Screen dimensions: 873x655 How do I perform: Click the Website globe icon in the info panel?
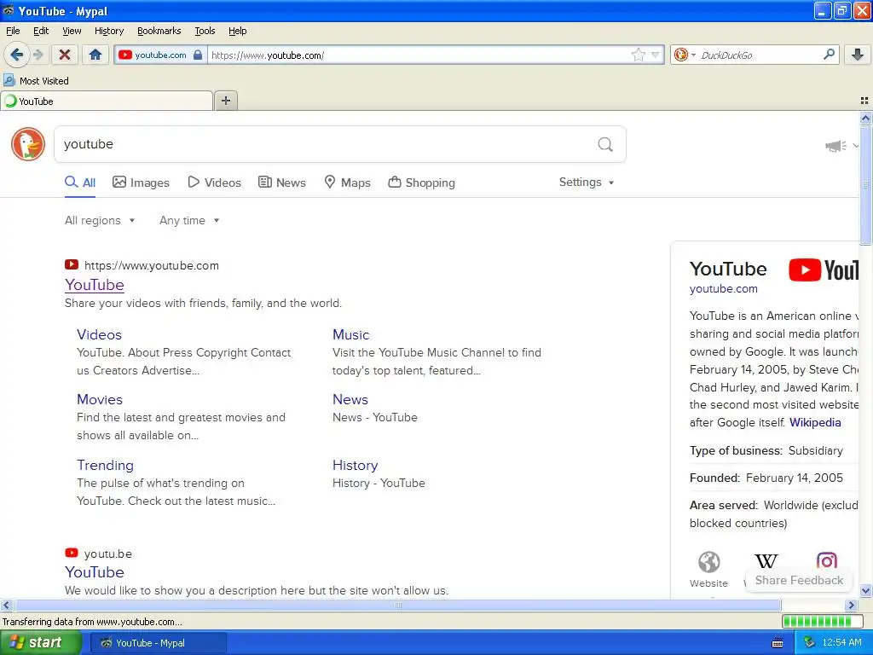click(708, 562)
